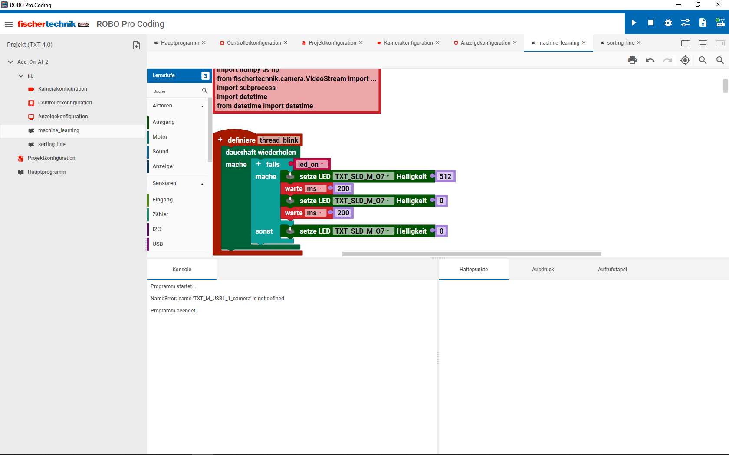Image resolution: width=729 pixels, height=455 pixels.
Task: Close the machine_learning tab
Action: [x=584, y=42]
